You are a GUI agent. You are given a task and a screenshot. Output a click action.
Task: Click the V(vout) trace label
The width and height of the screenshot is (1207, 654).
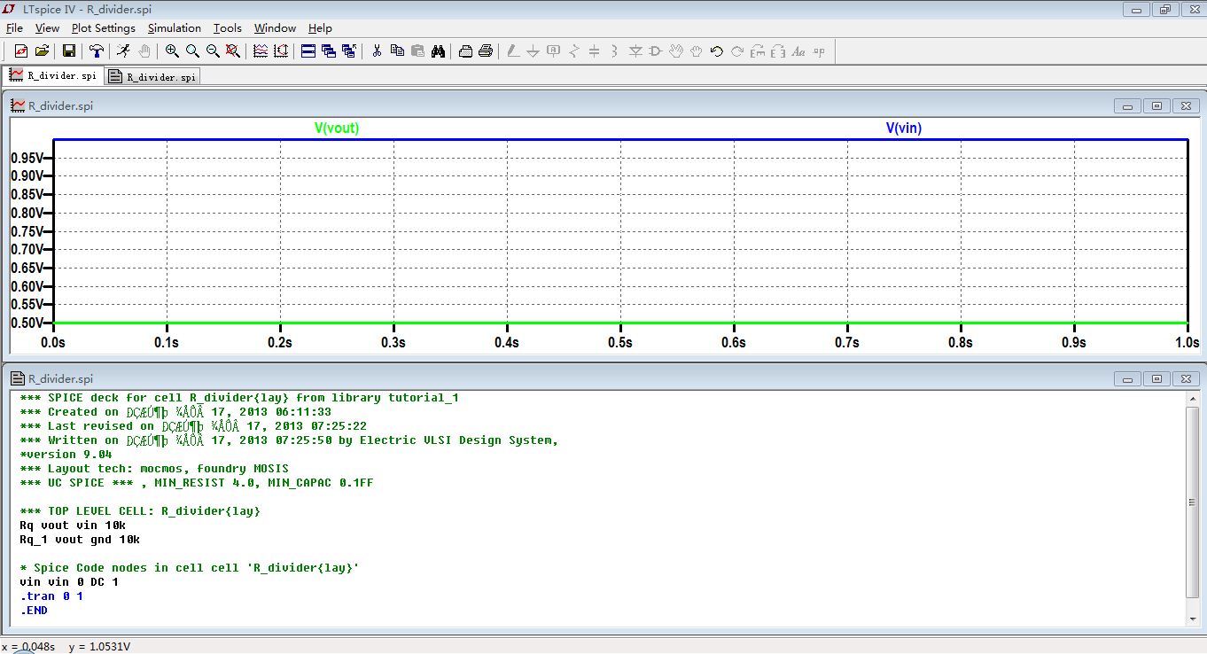coord(337,128)
